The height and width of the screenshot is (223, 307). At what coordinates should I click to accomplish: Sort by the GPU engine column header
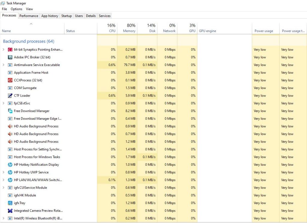(x=225, y=28)
